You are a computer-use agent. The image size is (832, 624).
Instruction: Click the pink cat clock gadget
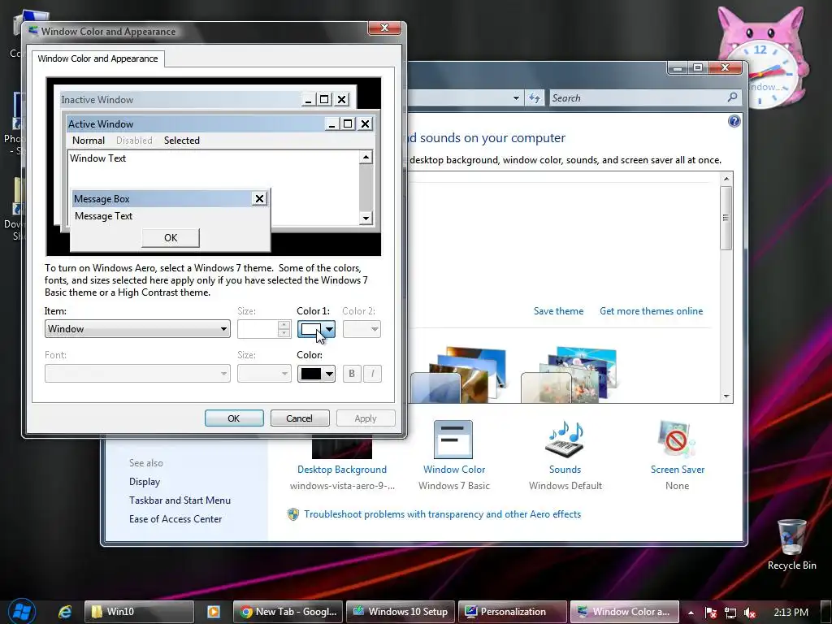[765, 58]
